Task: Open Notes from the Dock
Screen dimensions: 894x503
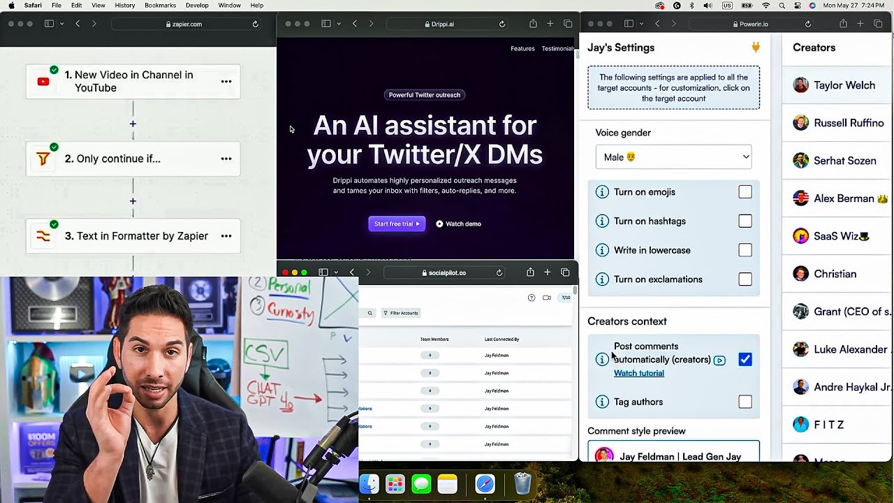Action: (448, 483)
